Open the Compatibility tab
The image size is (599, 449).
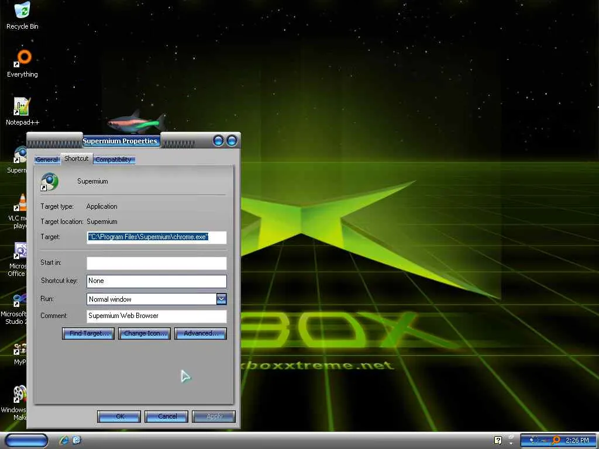pyautogui.click(x=113, y=160)
